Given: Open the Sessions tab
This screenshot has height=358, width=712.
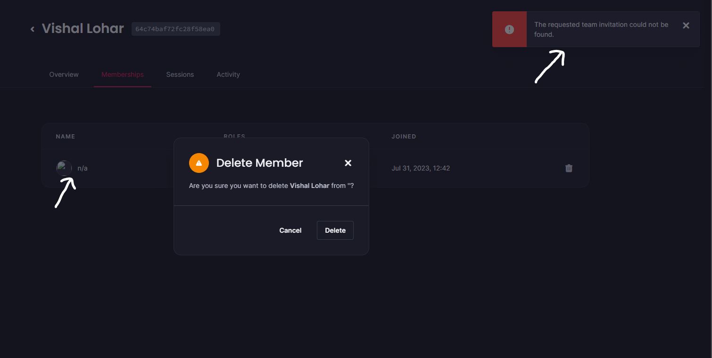Looking at the screenshot, I should point(180,74).
